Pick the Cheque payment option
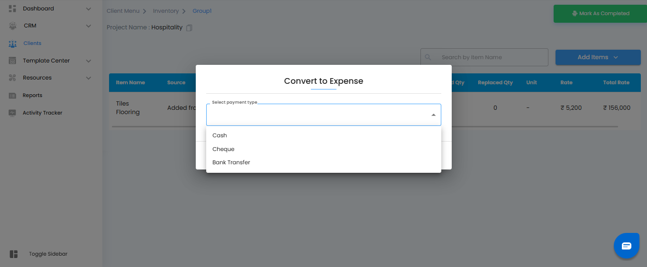647x267 pixels. 224,149
